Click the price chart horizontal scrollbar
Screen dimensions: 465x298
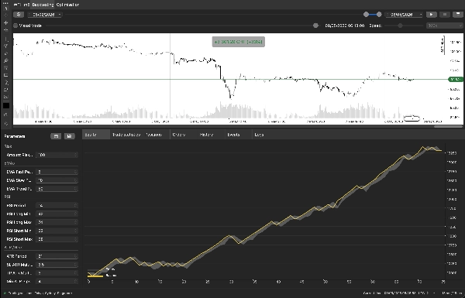tap(448, 126)
